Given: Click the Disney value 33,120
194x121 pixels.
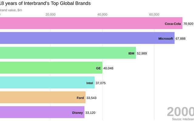Looking at the screenshot, I should click(90, 113).
